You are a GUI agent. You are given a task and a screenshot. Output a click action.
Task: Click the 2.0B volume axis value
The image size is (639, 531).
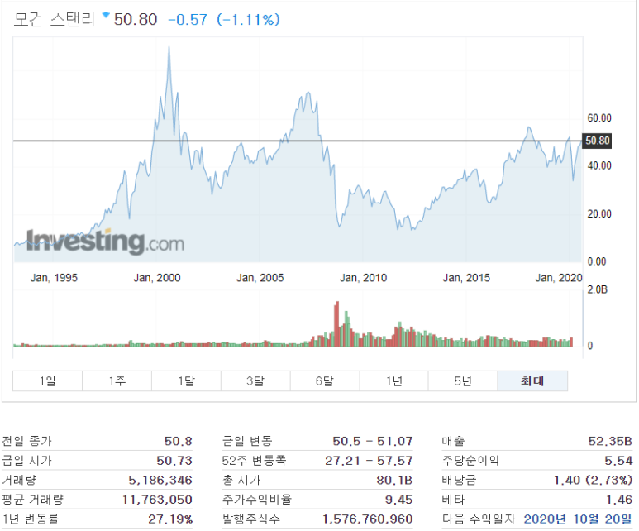tap(597, 289)
